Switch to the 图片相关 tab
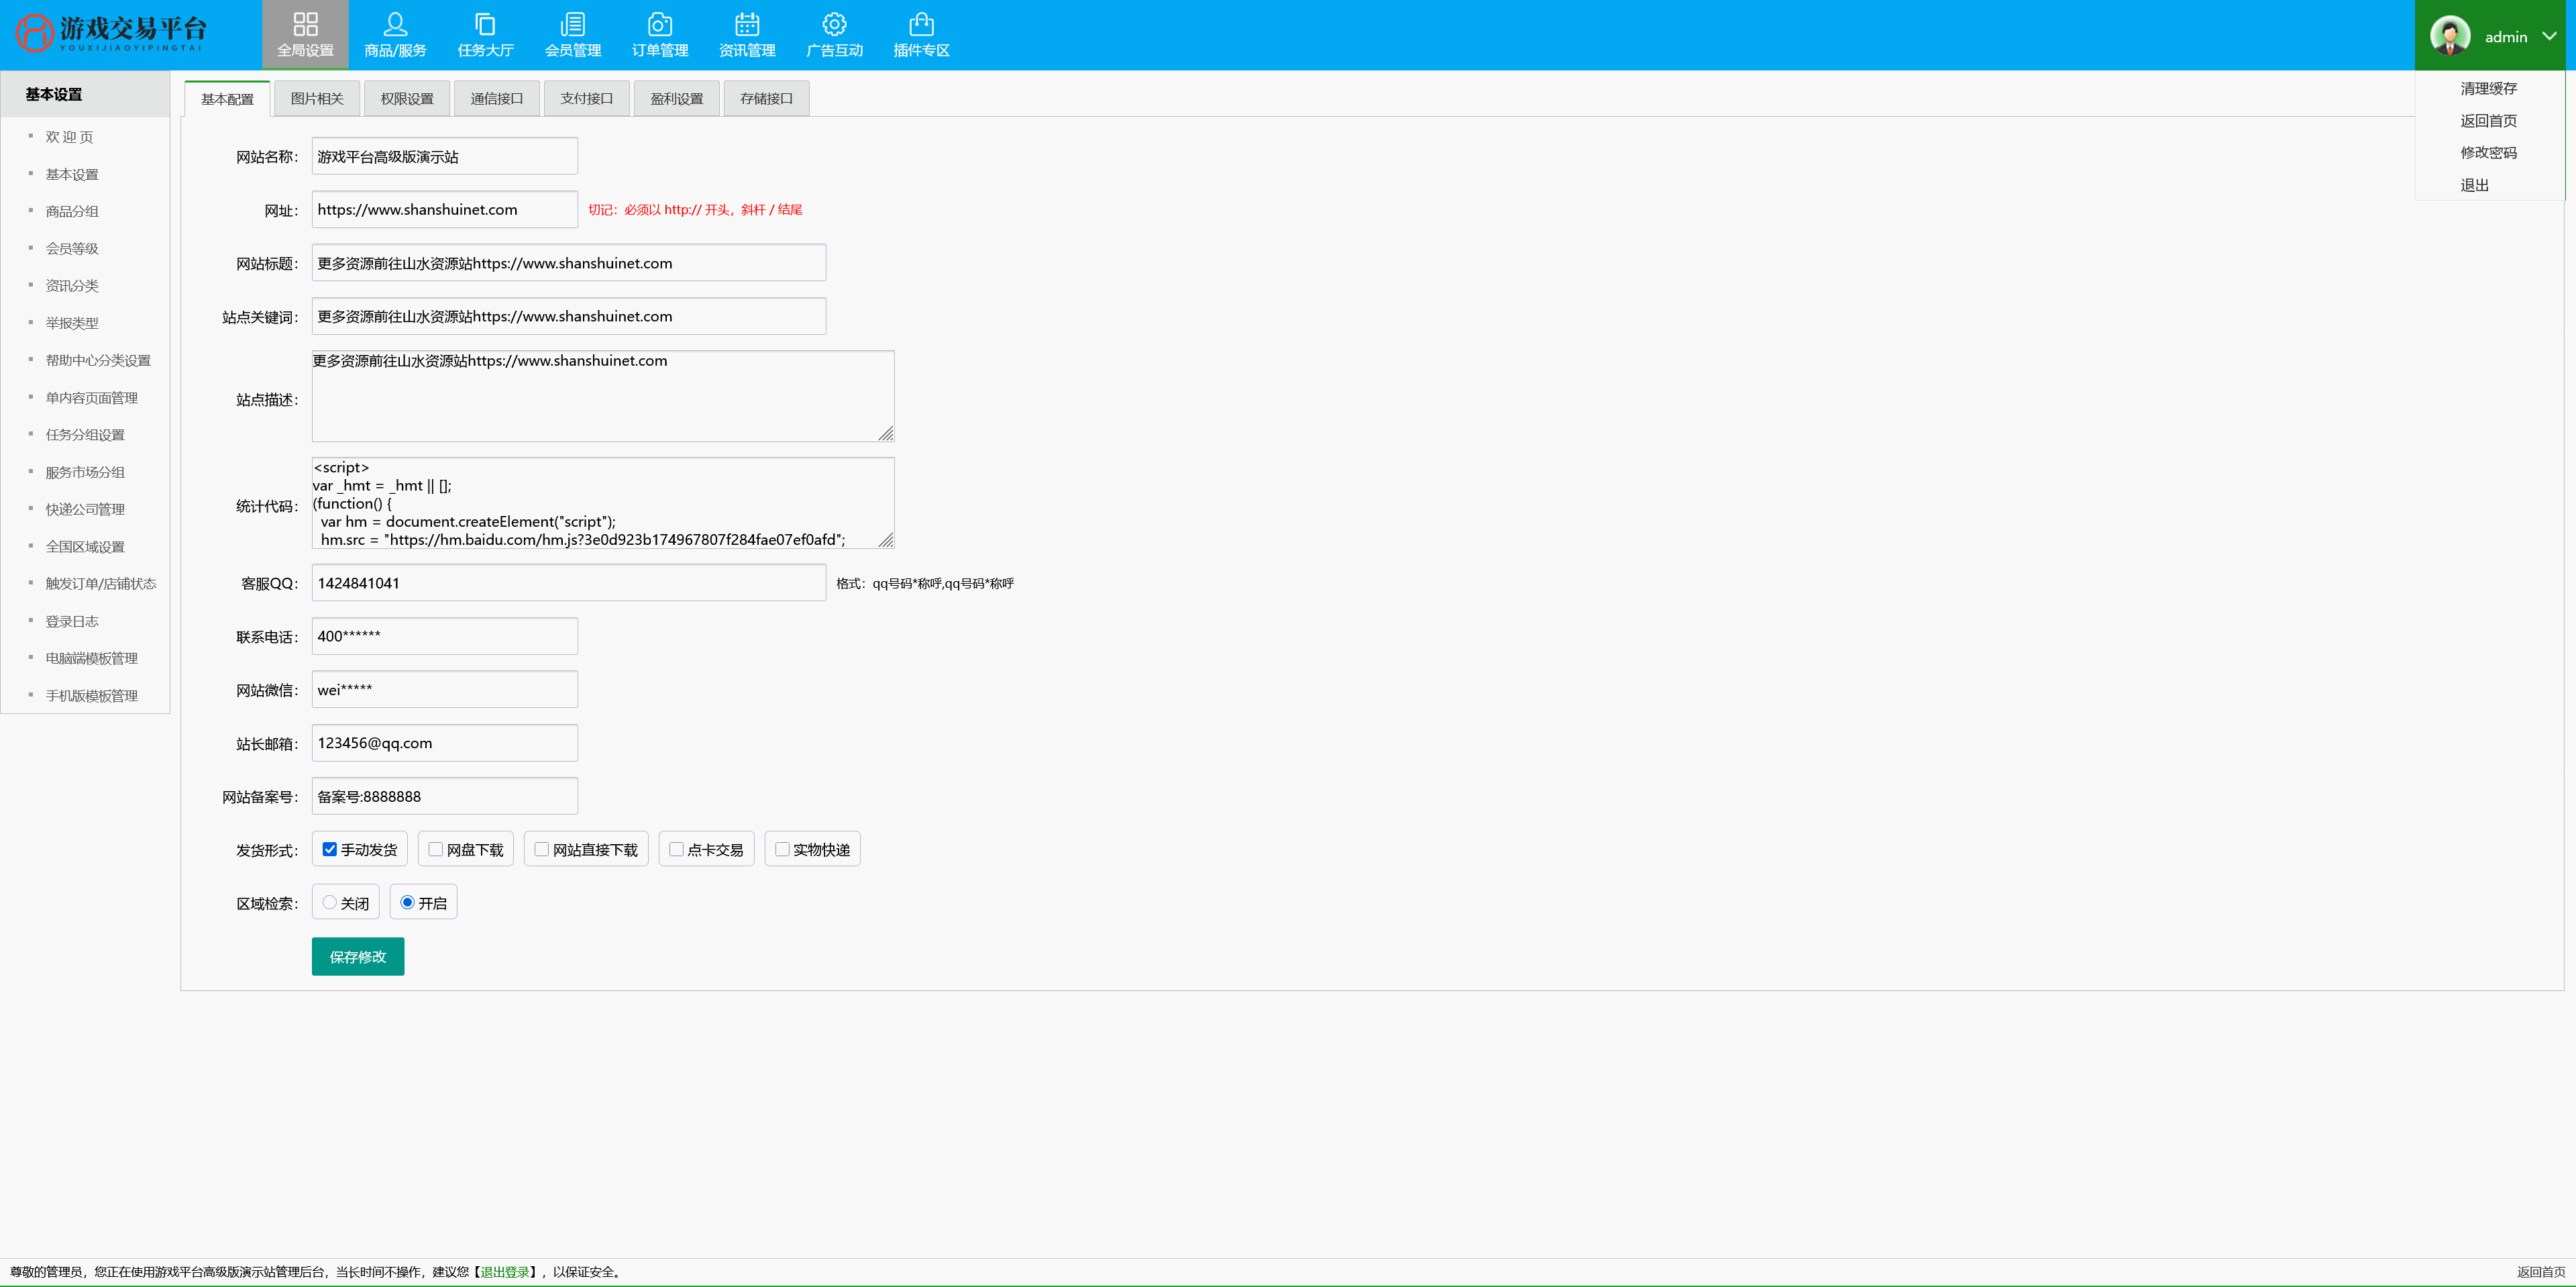 click(316, 98)
